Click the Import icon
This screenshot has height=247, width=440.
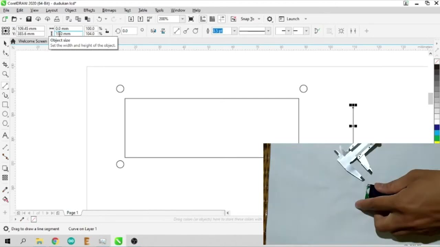[x=131, y=19]
